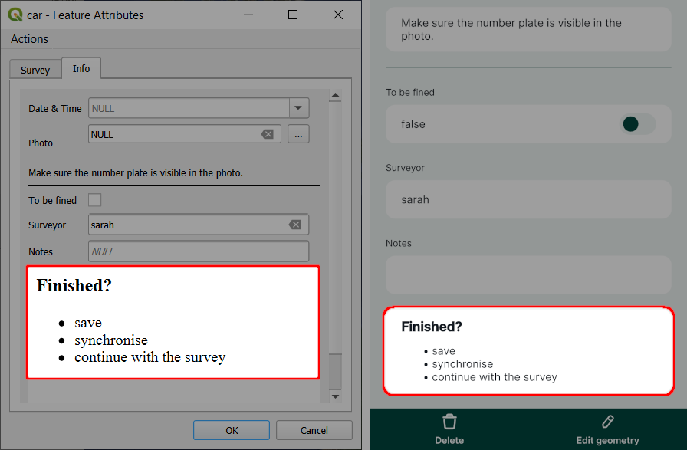Switch to the Survey tab
The width and height of the screenshot is (687, 450).
click(35, 68)
